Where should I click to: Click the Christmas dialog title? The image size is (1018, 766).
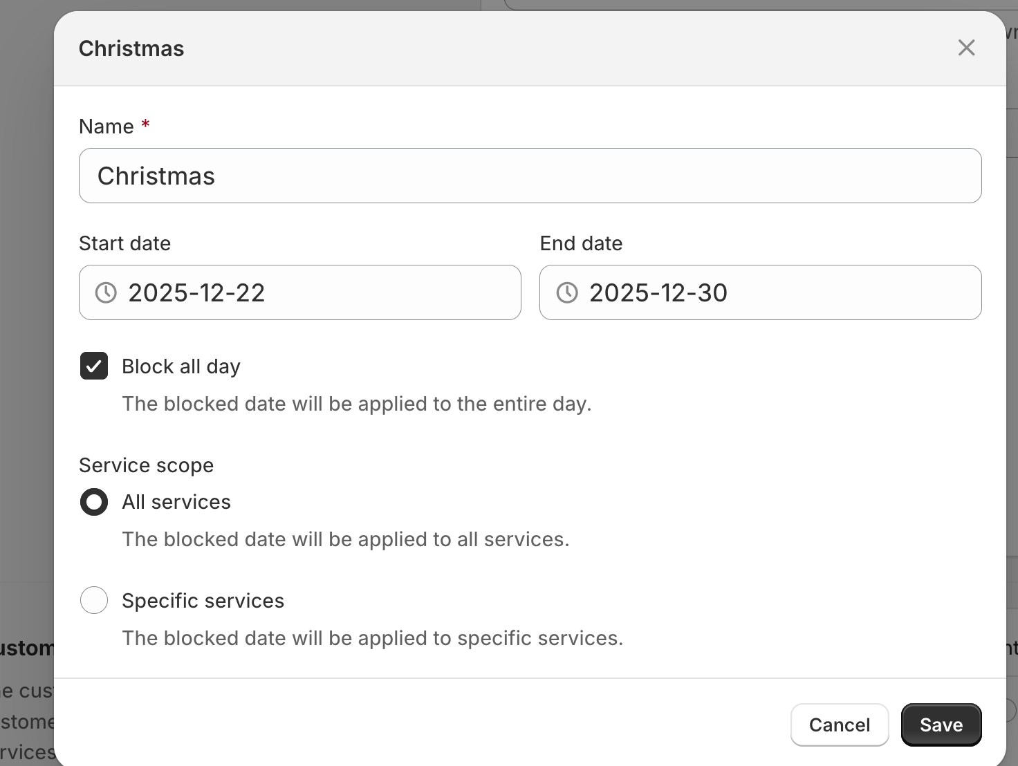click(131, 48)
